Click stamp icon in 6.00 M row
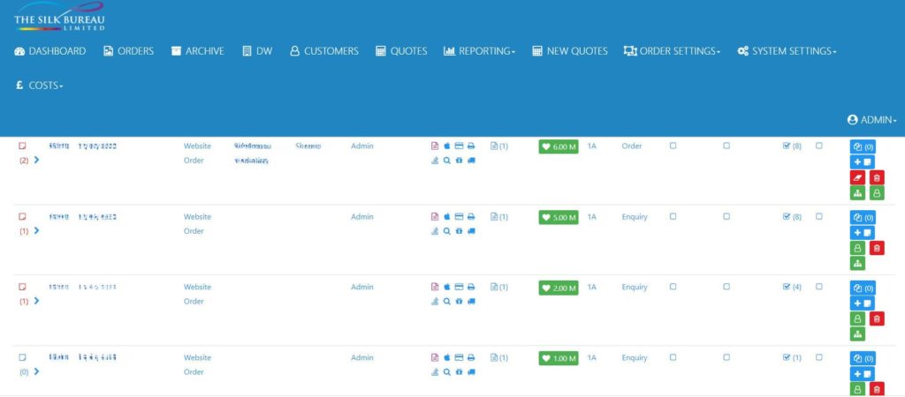Screen dimensions: 905x397 [x=435, y=161]
